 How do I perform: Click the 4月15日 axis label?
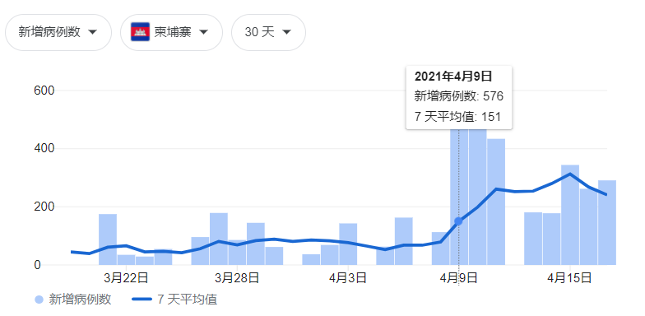point(569,278)
